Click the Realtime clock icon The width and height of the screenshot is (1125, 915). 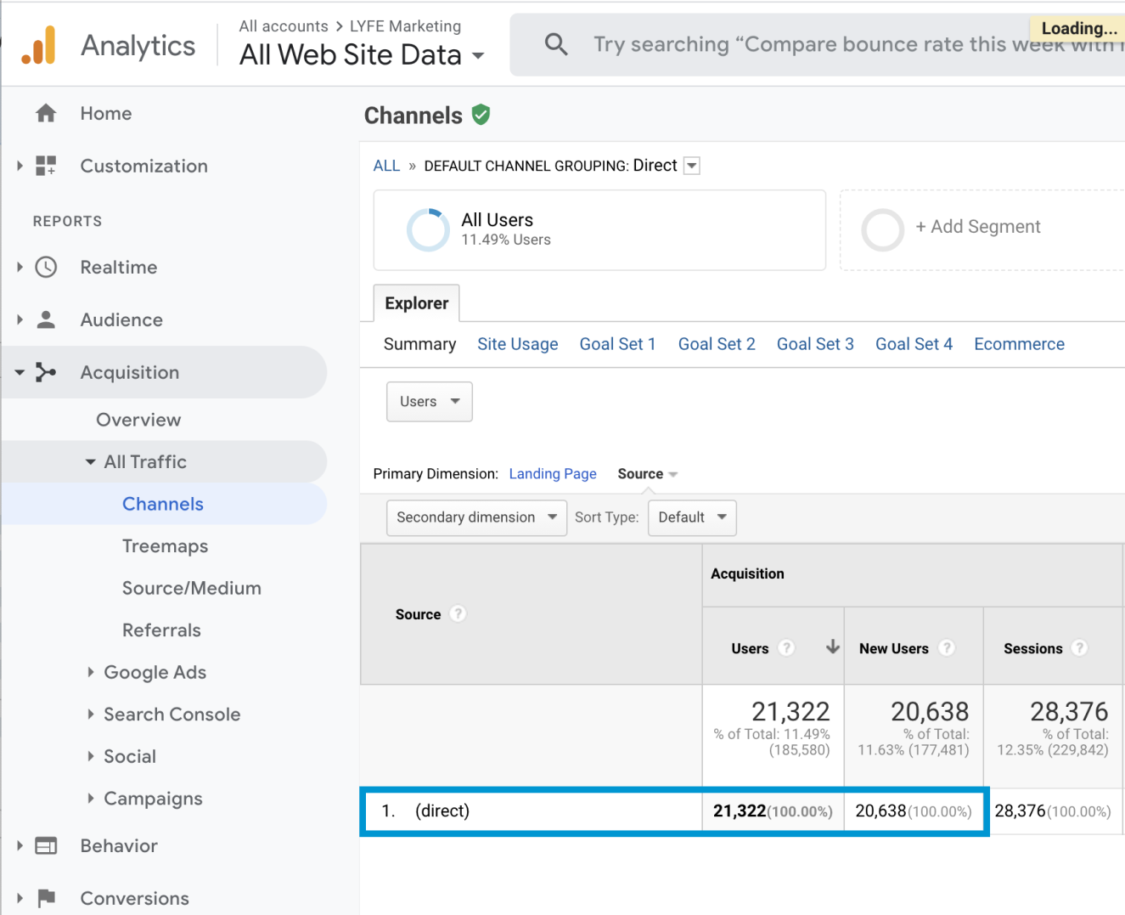pyautogui.click(x=46, y=268)
